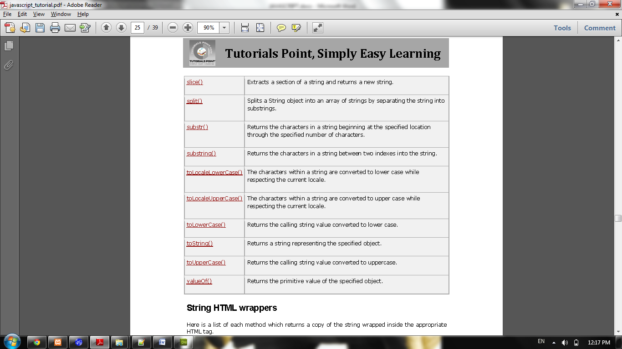Open XAMPP from the taskbar
This screenshot has width=622, height=349.
coord(58,342)
